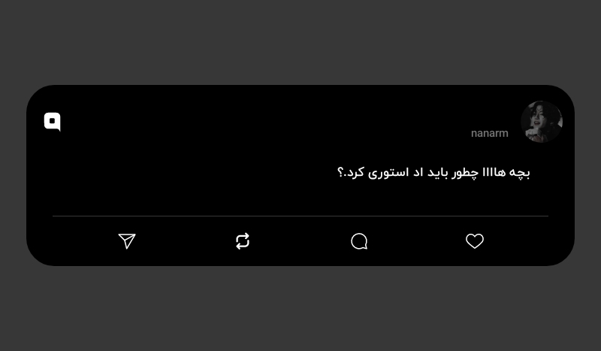Click the word "بچه" starting the post
Viewport: 601px width, 351px height.
coord(519,173)
